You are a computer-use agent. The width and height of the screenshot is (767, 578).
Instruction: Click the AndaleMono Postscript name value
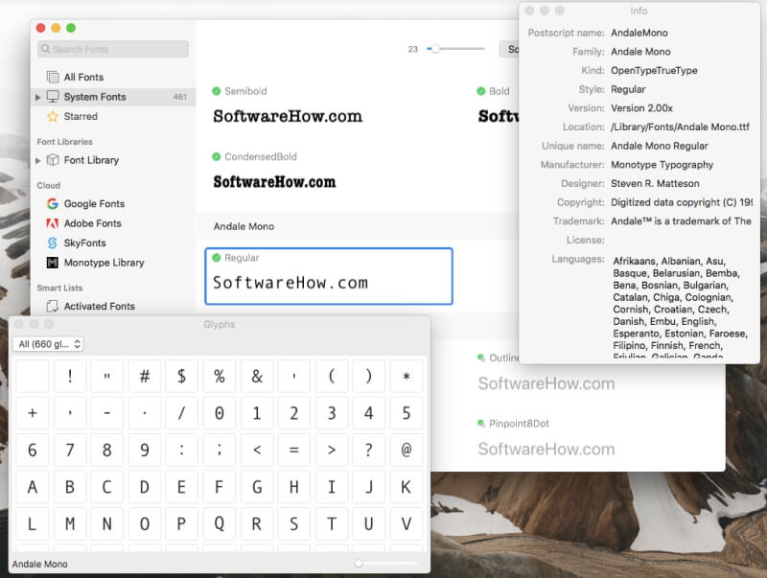click(x=639, y=33)
